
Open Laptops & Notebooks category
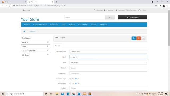point(40,25)
